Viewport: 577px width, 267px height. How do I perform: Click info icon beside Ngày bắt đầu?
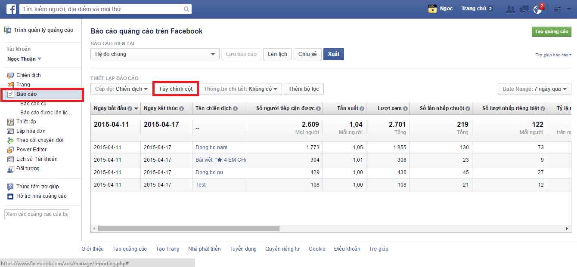(130, 109)
